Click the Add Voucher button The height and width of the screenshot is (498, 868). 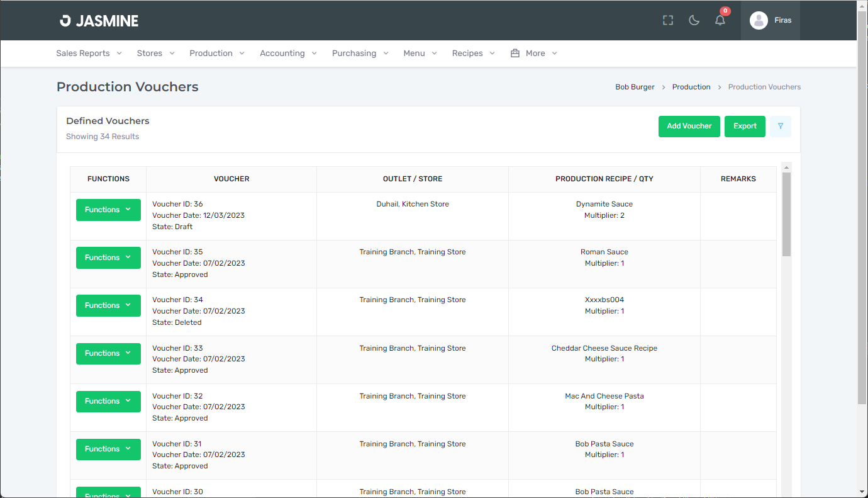click(689, 126)
